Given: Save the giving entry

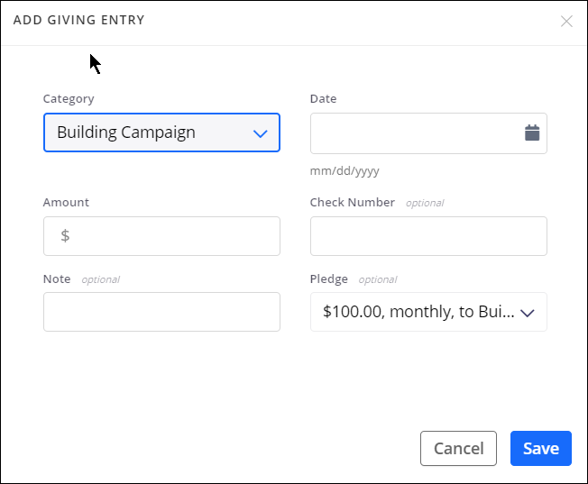Looking at the screenshot, I should coord(540,448).
